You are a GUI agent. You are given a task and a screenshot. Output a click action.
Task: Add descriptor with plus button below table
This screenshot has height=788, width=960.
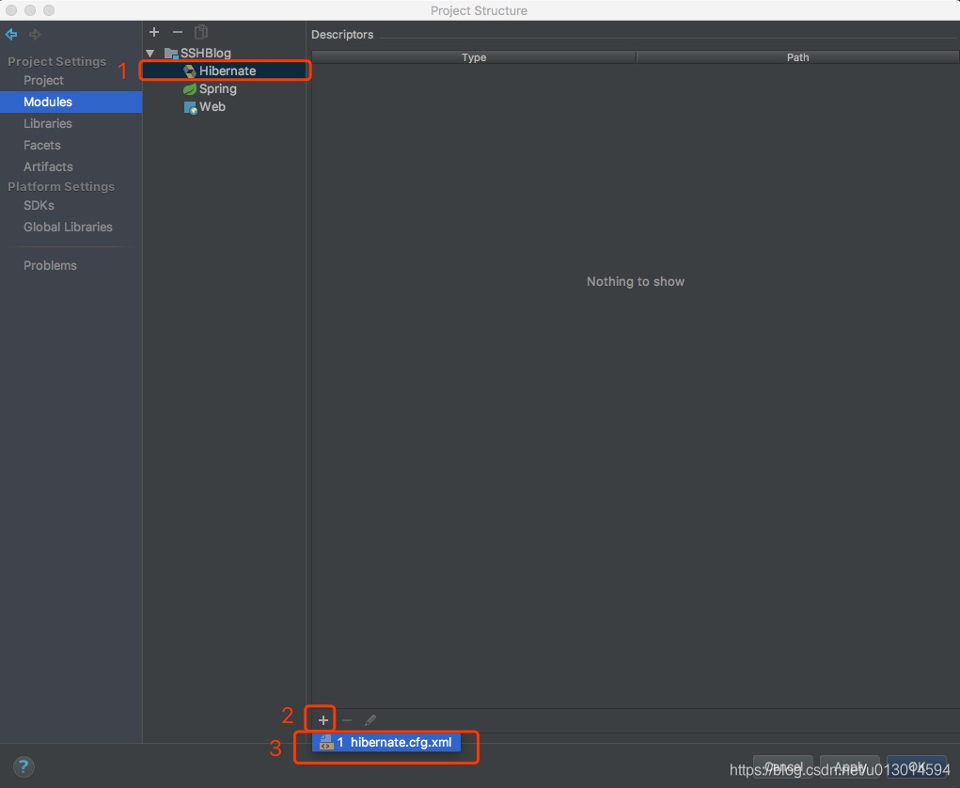click(323, 720)
